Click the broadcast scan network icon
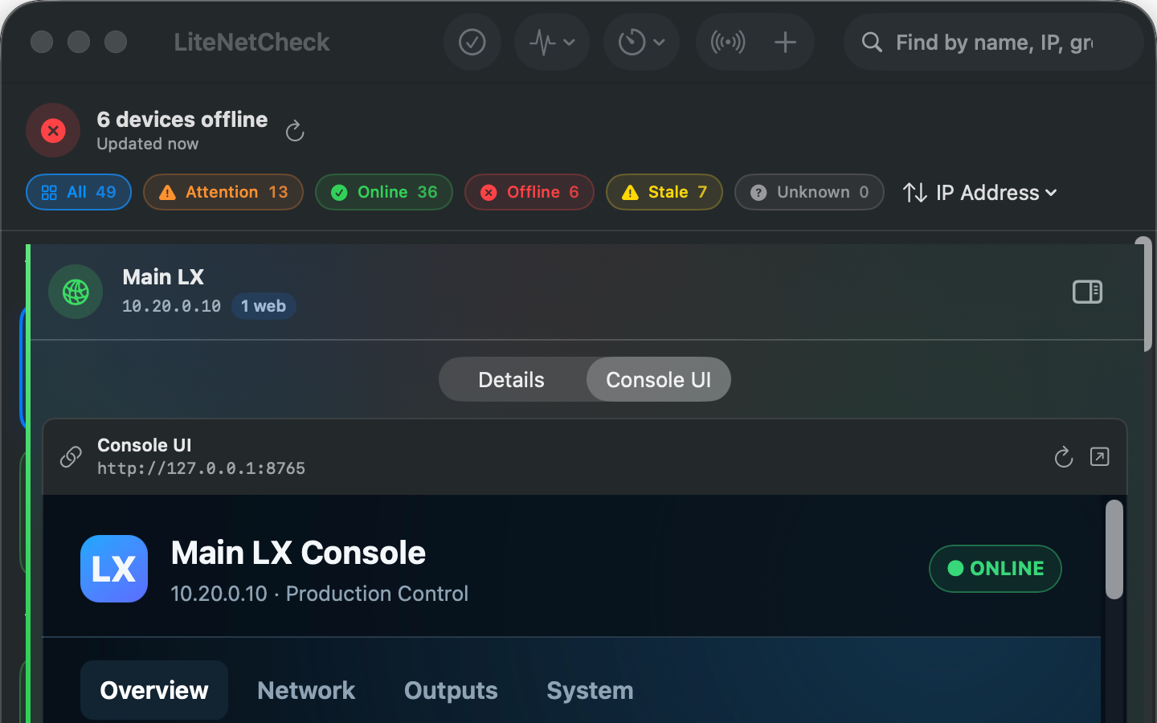Screen dimensions: 1157x723 pyautogui.click(x=728, y=42)
